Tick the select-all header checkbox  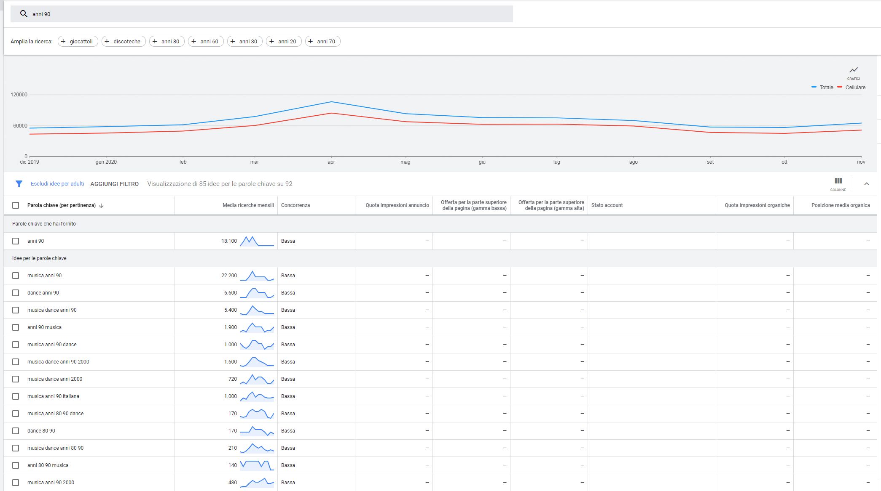pyautogui.click(x=16, y=205)
